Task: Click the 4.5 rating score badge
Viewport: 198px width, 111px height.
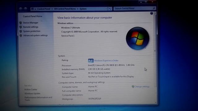Action: tap(91, 61)
